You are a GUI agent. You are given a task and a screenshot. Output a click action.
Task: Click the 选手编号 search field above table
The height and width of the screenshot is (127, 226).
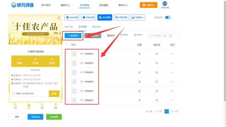tap(164, 36)
